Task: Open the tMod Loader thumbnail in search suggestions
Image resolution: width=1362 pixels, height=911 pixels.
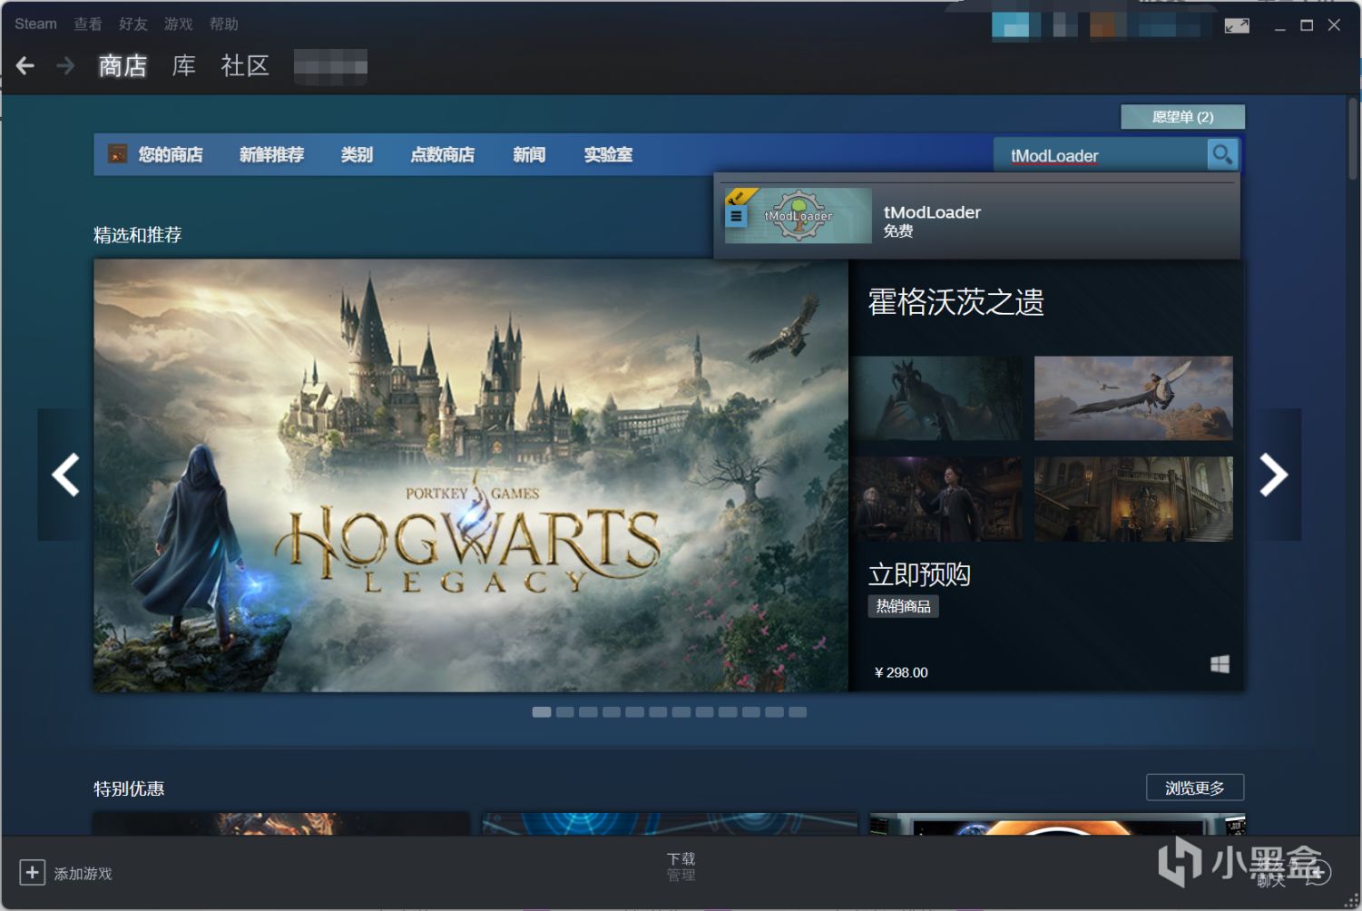Action: tap(799, 215)
